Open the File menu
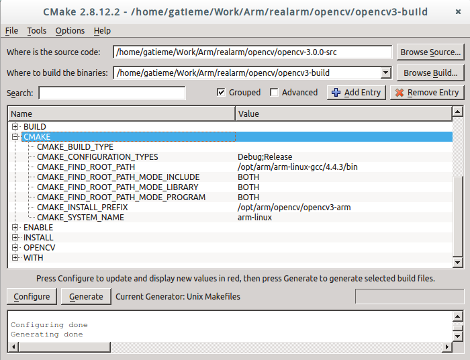Image resolution: width=470 pixels, height=360 pixels. click(11, 31)
